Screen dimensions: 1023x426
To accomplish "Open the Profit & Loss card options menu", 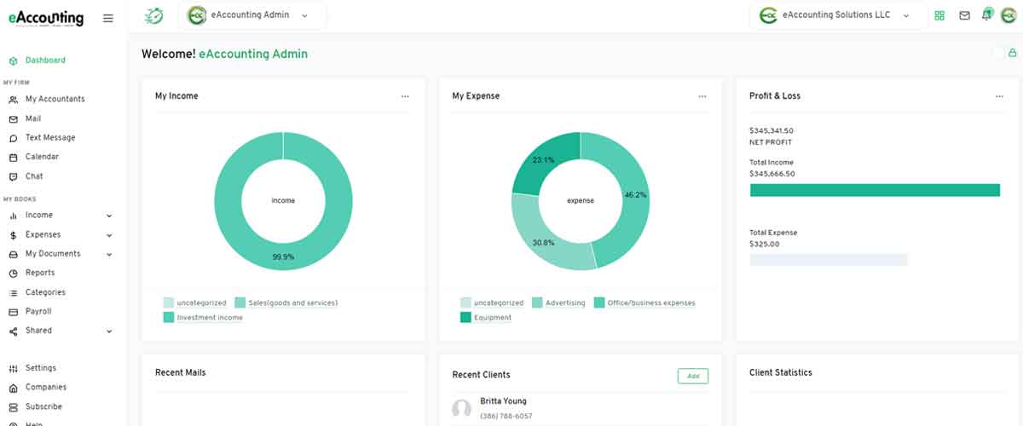I will coord(999,96).
